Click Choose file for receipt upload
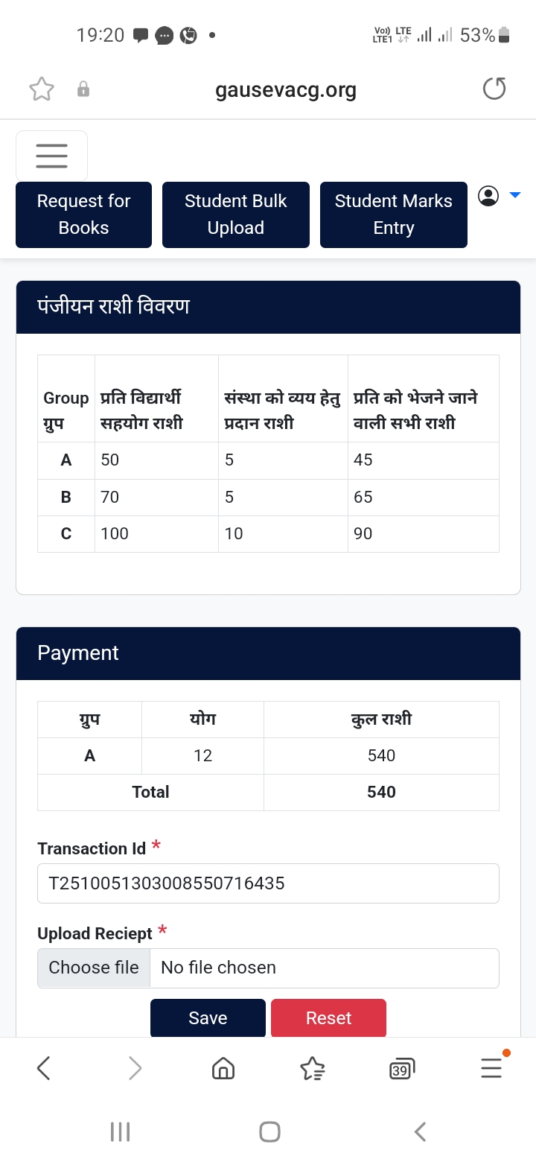536x1162 pixels. pyautogui.click(x=94, y=968)
